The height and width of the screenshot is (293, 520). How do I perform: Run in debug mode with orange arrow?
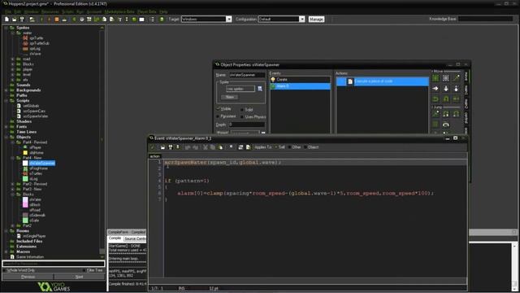[x=49, y=20]
